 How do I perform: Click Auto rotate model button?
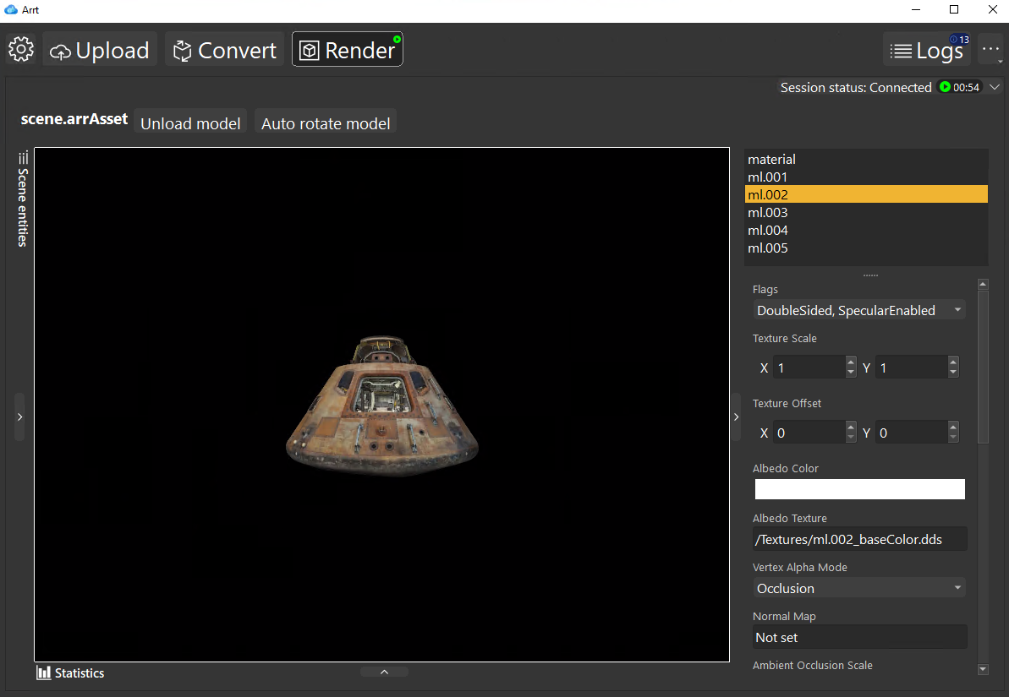[326, 123]
